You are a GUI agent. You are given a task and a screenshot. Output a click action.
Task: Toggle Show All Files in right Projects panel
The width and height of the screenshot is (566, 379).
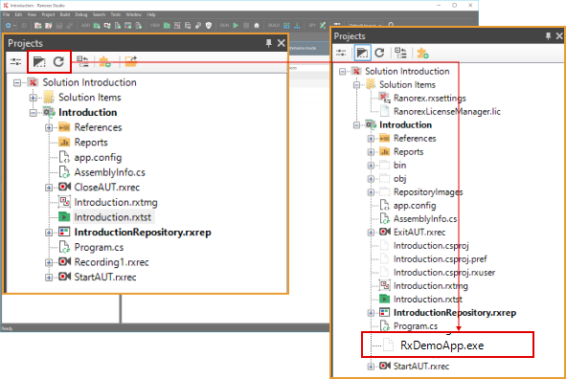362,53
